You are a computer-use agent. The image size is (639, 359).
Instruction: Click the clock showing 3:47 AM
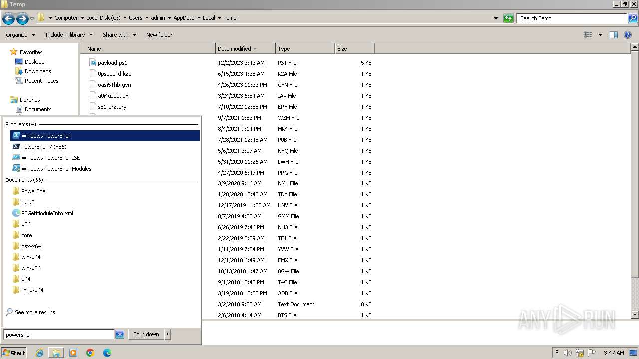pyautogui.click(x=613, y=353)
